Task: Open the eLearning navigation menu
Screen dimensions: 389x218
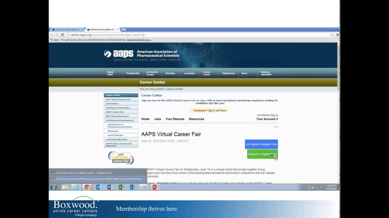Action: [189, 73]
